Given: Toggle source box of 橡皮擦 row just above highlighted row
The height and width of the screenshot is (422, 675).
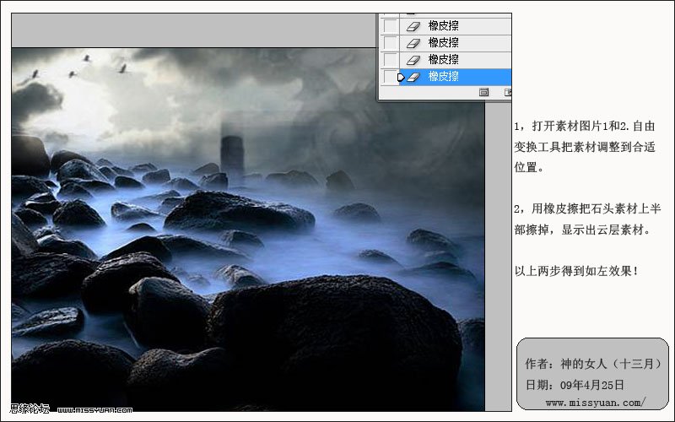Looking at the screenshot, I should (x=390, y=59).
